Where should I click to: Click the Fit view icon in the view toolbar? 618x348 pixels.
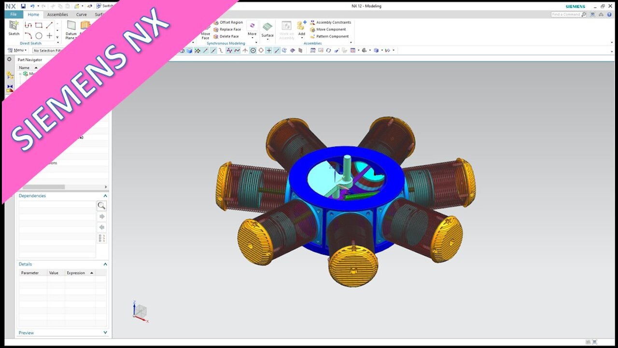(x=312, y=50)
